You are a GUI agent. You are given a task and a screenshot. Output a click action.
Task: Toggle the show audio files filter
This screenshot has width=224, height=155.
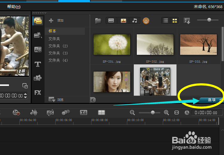tap(135, 21)
